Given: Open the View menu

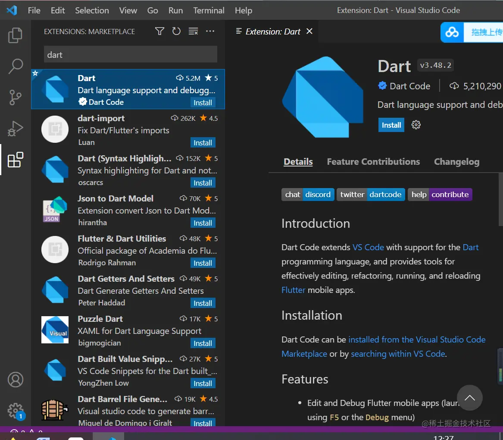Looking at the screenshot, I should tap(128, 10).
